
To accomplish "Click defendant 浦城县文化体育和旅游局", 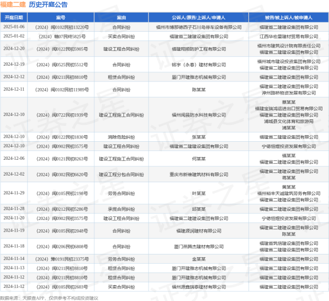I will [x=289, y=121].
